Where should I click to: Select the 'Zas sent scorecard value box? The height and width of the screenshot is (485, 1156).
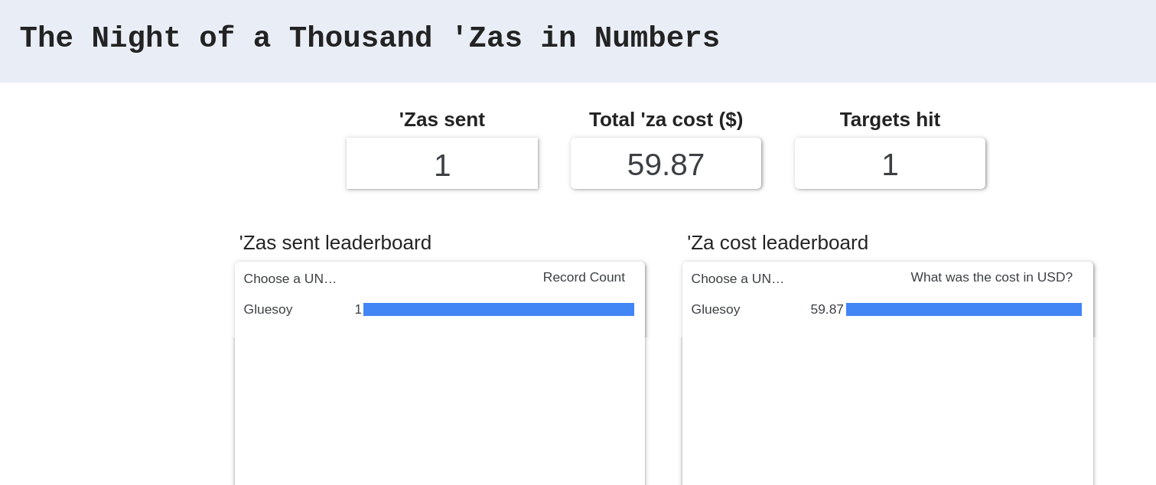[442, 164]
